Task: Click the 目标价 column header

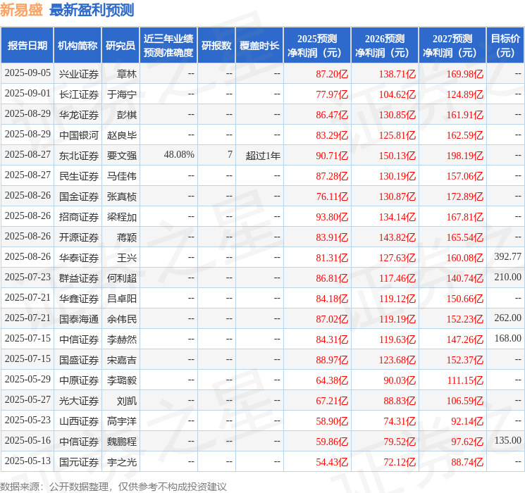Action: [505, 45]
